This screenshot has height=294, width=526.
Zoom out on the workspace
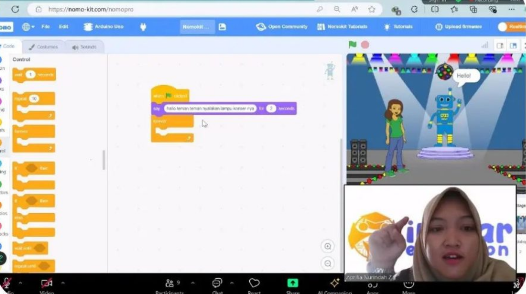tap(328, 263)
